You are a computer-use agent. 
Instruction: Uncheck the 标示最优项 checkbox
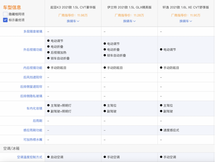pos(5,20)
